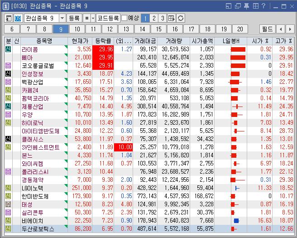Click the black 신 badge in 클래시스 row

click(8, 139)
